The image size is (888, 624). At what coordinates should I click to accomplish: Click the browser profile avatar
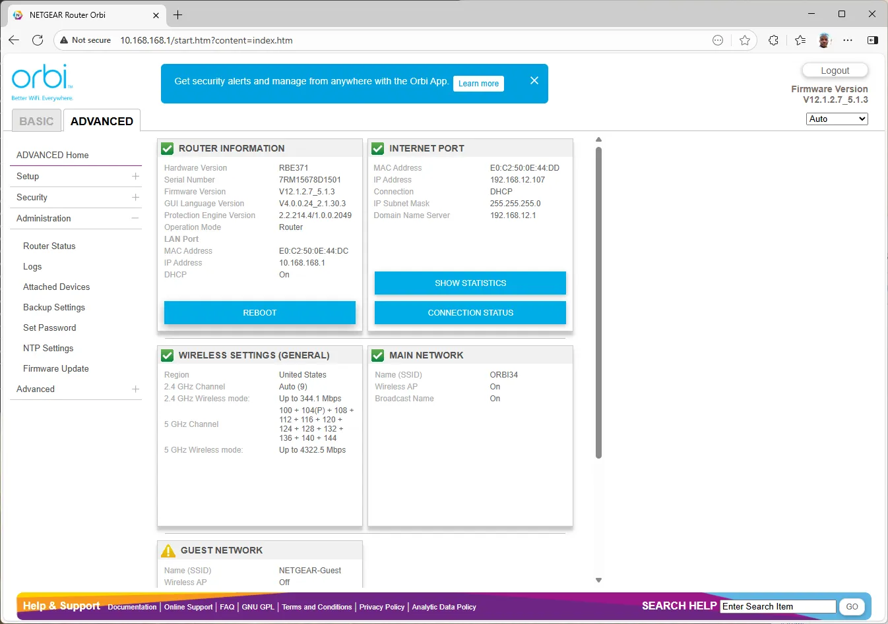coord(824,40)
